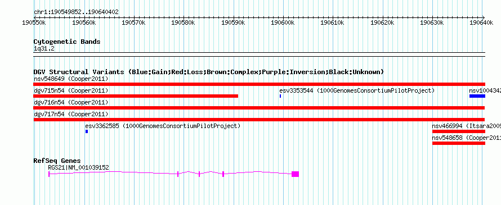
Task: Select the dgv715n54 red variant bar
Action: click(x=136, y=96)
